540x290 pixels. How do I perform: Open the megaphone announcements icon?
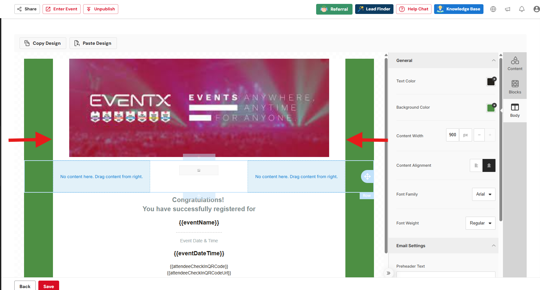508,9
